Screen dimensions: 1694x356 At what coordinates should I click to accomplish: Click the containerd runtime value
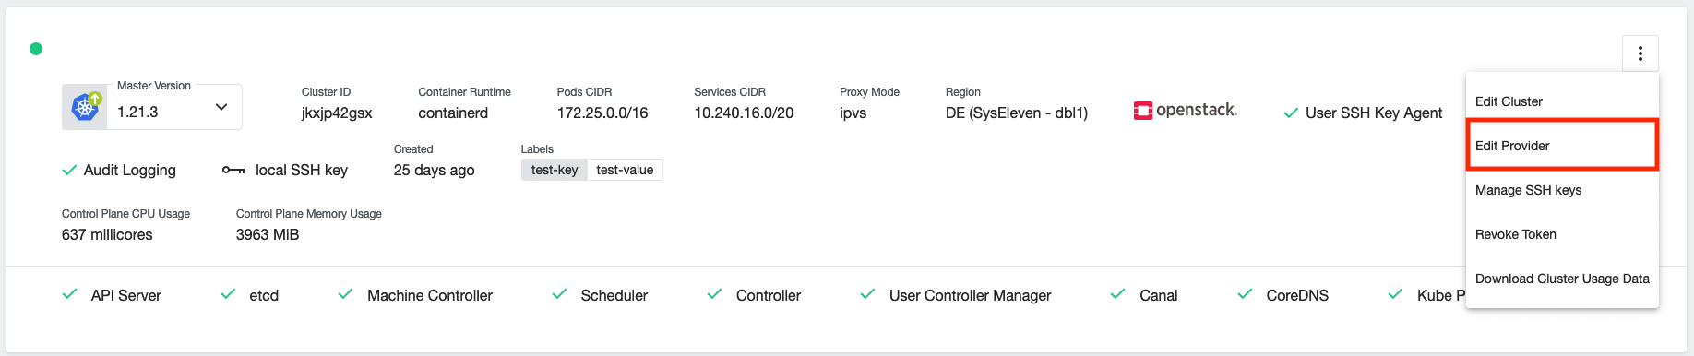click(453, 113)
